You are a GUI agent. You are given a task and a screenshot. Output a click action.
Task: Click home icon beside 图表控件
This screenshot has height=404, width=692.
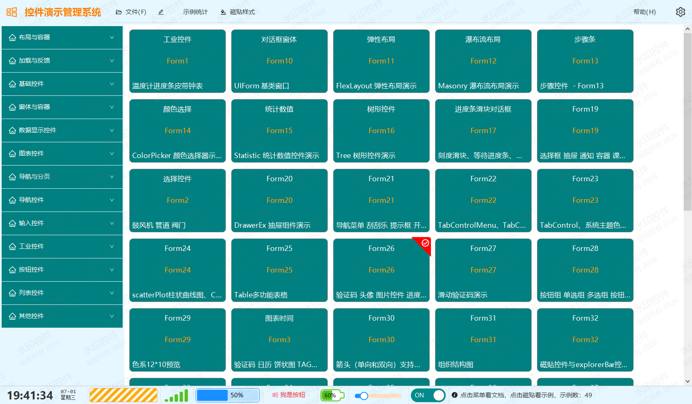[12, 153]
